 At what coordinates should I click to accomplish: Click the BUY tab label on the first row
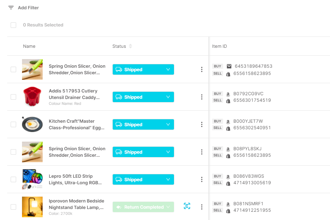[217, 66]
